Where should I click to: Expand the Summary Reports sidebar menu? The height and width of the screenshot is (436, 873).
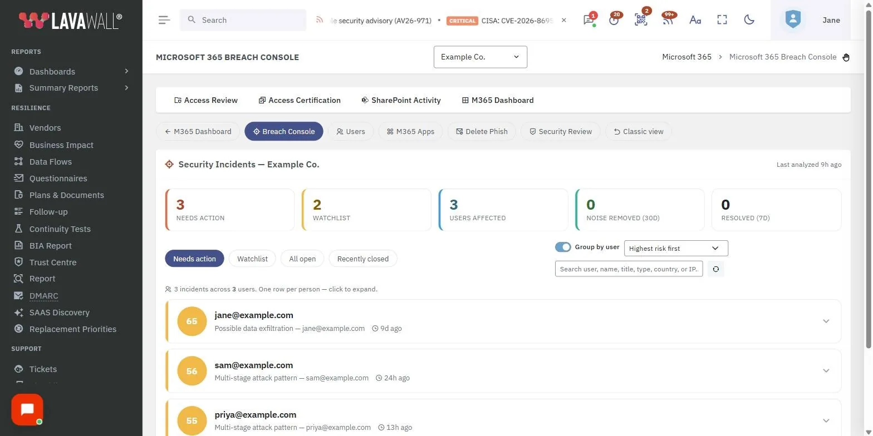click(71, 88)
